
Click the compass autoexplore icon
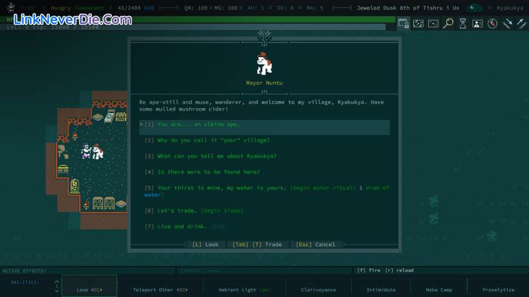click(492, 24)
